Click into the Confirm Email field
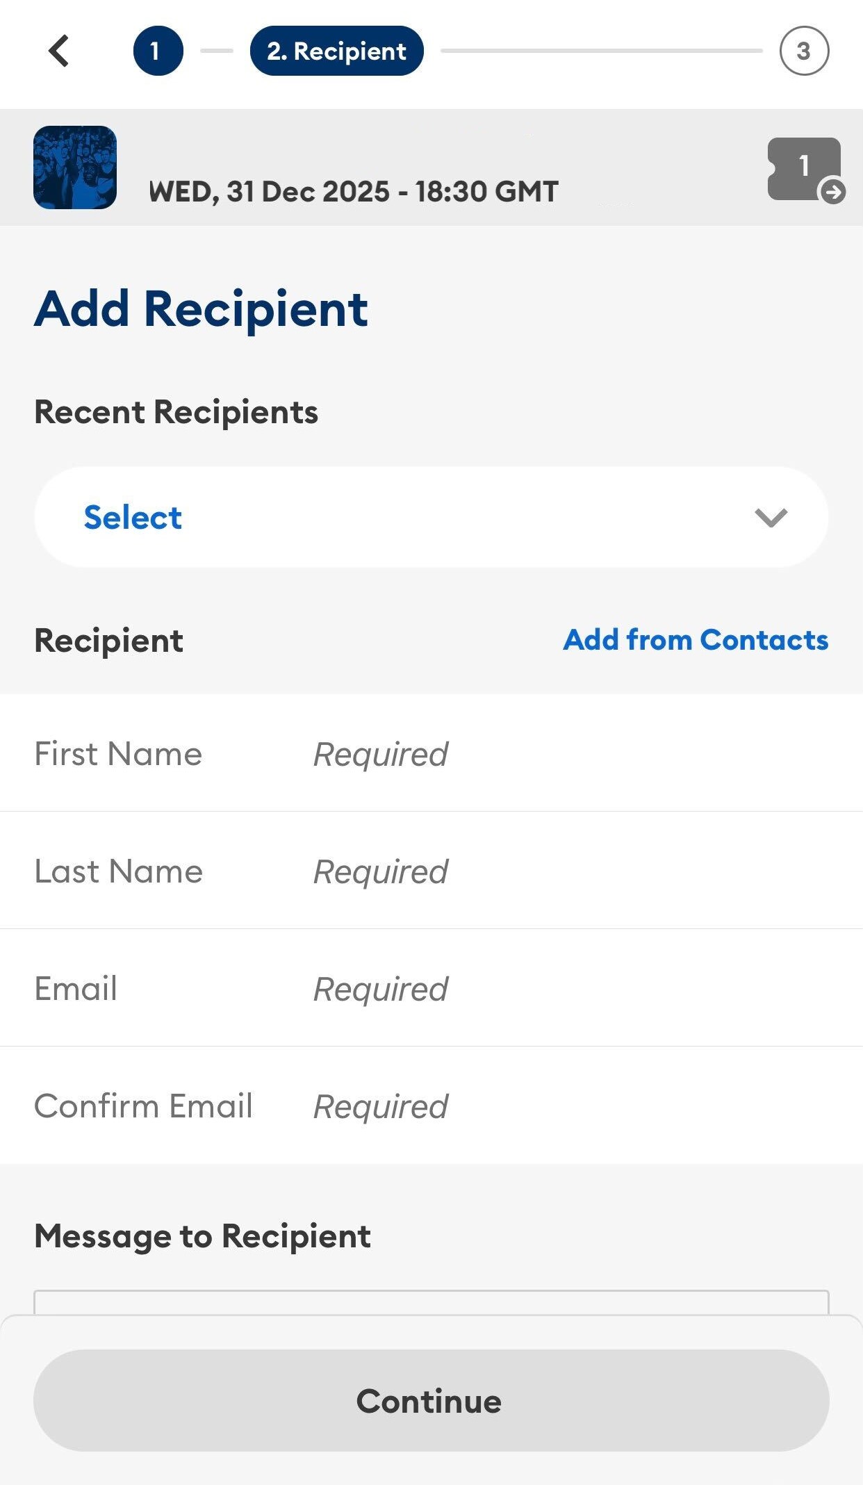863x1485 pixels. pos(431,1106)
